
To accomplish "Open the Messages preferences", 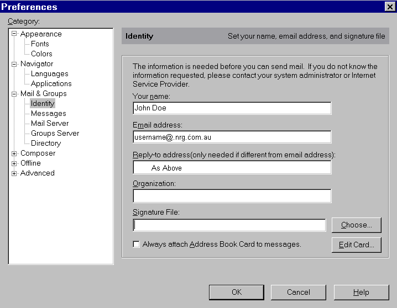I will (48, 113).
